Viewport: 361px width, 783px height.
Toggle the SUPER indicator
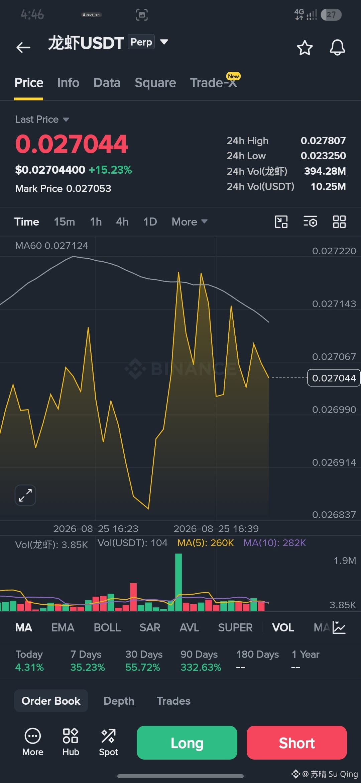235,627
